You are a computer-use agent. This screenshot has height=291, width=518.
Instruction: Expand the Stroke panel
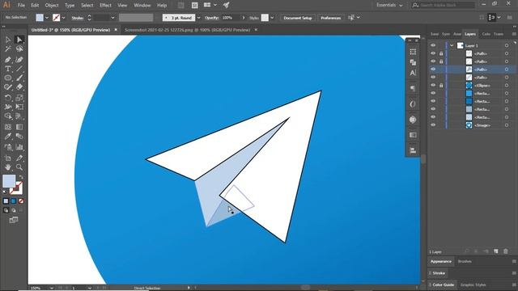click(x=439, y=273)
